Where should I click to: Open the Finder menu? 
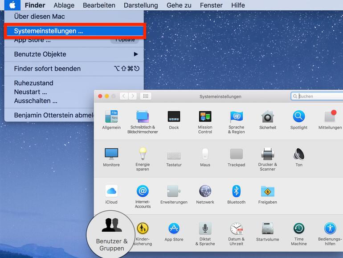pos(35,5)
